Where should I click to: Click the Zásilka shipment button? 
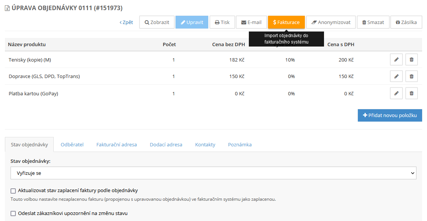coord(406,22)
